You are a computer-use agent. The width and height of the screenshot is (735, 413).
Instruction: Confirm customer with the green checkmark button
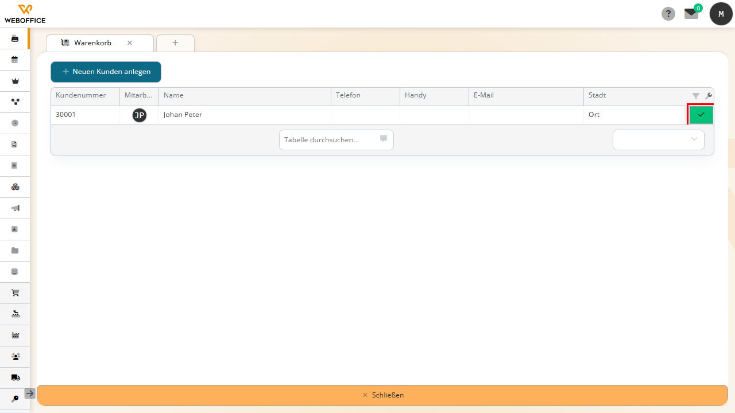tap(701, 115)
